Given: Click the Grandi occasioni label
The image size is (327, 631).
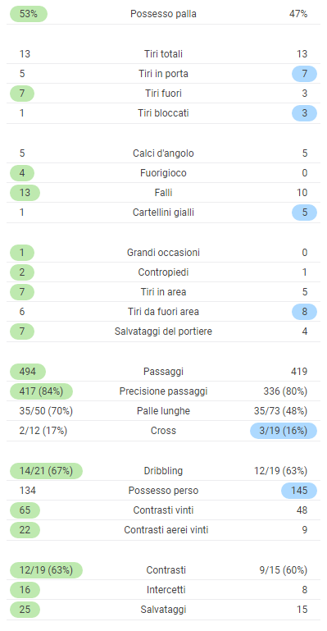Looking at the screenshot, I should pyautogui.click(x=163, y=253).
